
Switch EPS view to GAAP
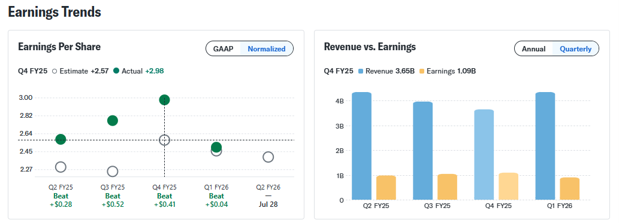[223, 49]
